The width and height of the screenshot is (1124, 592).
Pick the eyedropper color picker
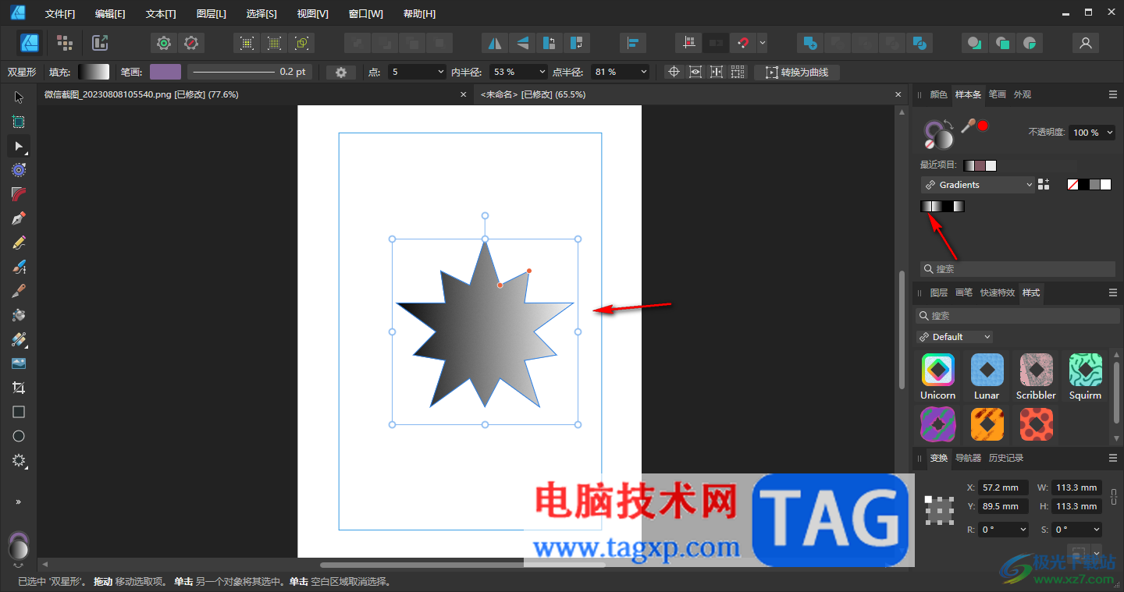pyautogui.click(x=968, y=126)
